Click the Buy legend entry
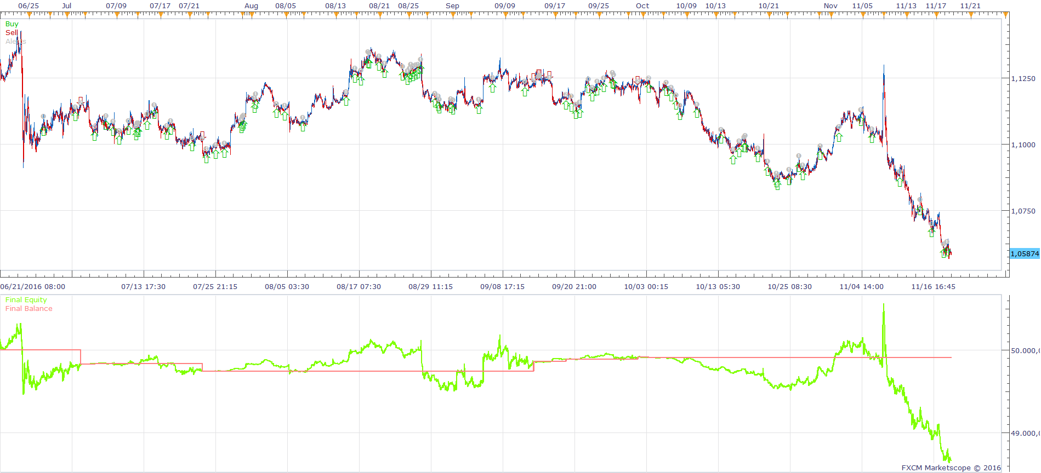 click(12, 24)
